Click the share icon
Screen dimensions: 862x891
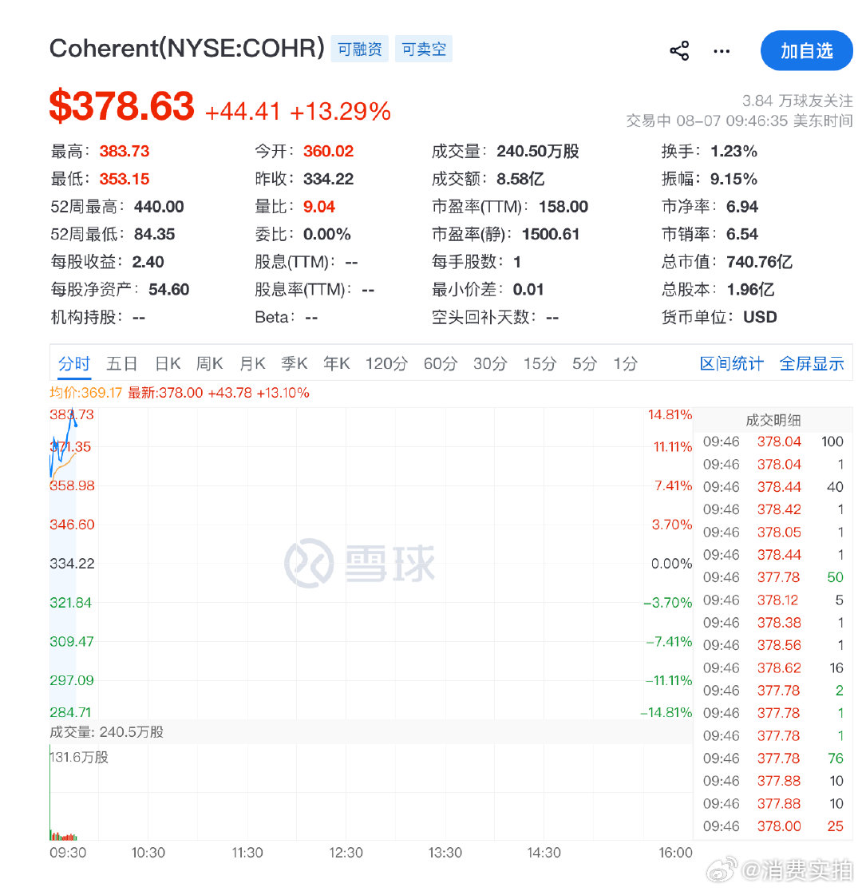click(679, 50)
